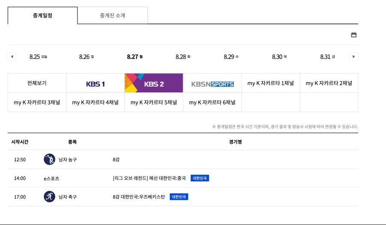
Task: Click 대한민국 badge on e스포츠 row
Action: pyautogui.click(x=200, y=178)
